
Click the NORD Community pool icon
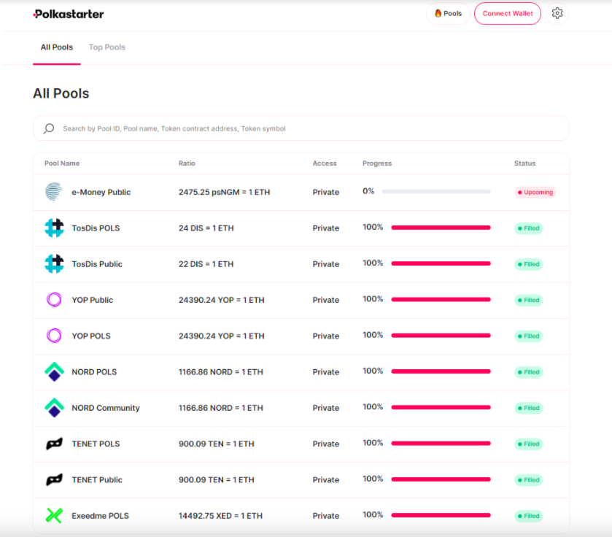coord(54,407)
